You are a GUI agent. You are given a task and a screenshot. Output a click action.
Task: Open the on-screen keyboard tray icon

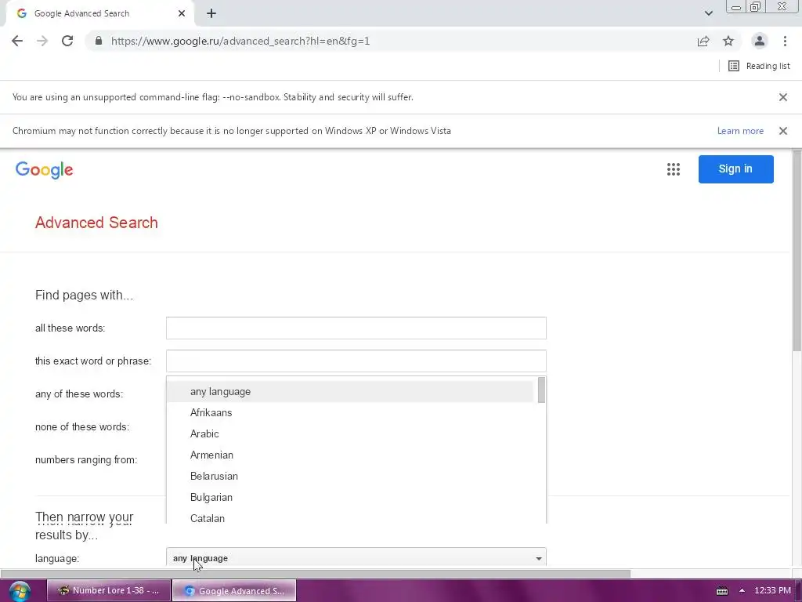pyautogui.click(x=721, y=591)
